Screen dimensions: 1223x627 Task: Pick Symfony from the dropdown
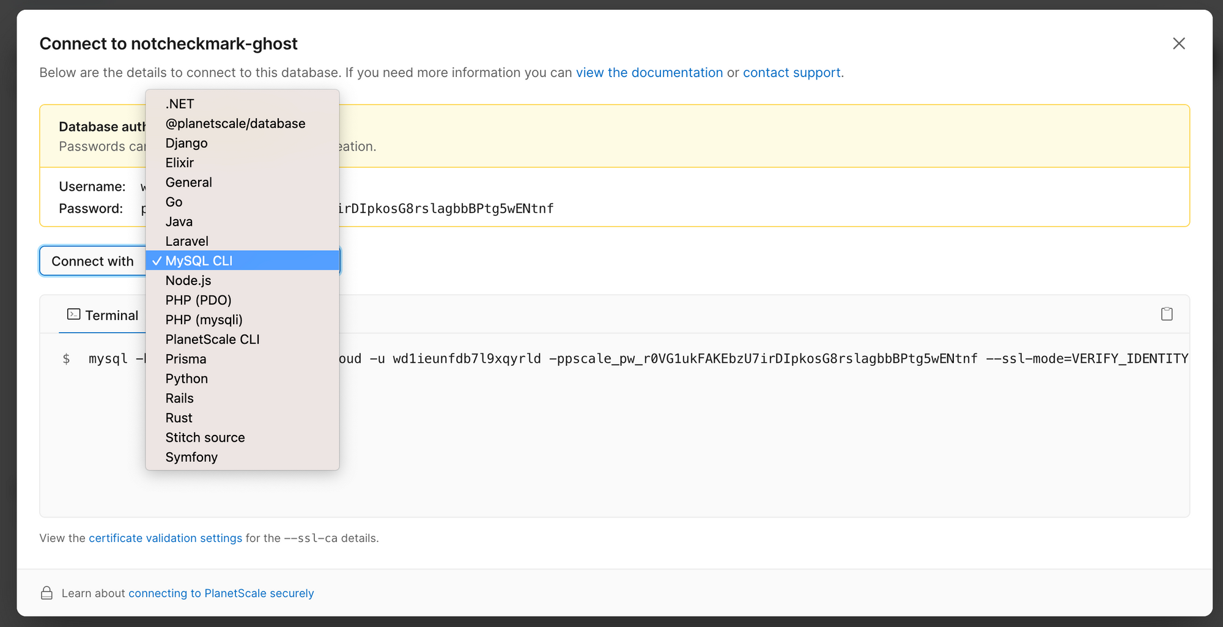click(x=191, y=458)
